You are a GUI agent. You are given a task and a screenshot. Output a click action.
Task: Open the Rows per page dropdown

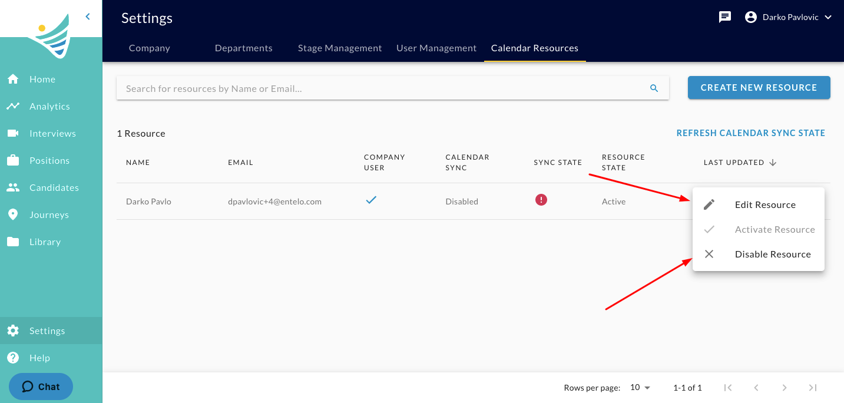640,388
